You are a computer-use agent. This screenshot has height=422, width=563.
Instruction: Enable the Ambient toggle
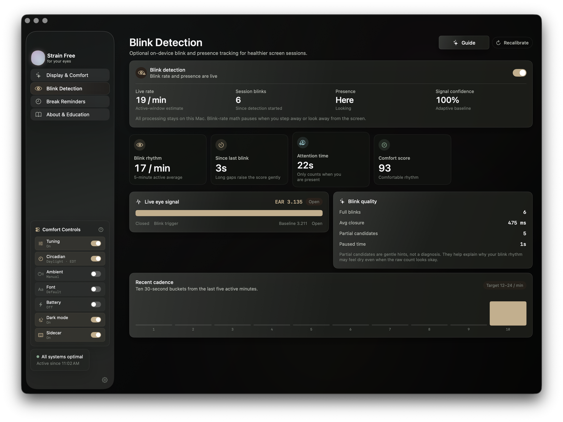(x=96, y=274)
